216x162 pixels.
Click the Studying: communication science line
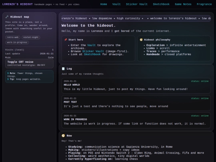click(x=120, y=147)
